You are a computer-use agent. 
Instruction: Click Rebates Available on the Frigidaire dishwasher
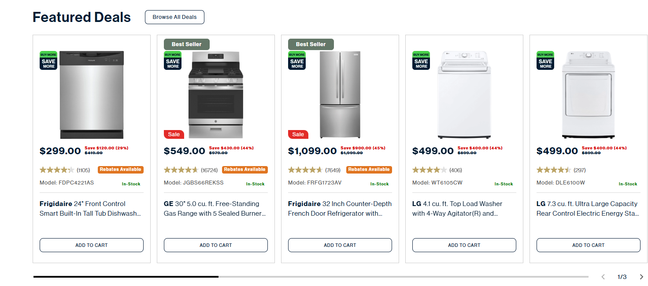coord(120,170)
